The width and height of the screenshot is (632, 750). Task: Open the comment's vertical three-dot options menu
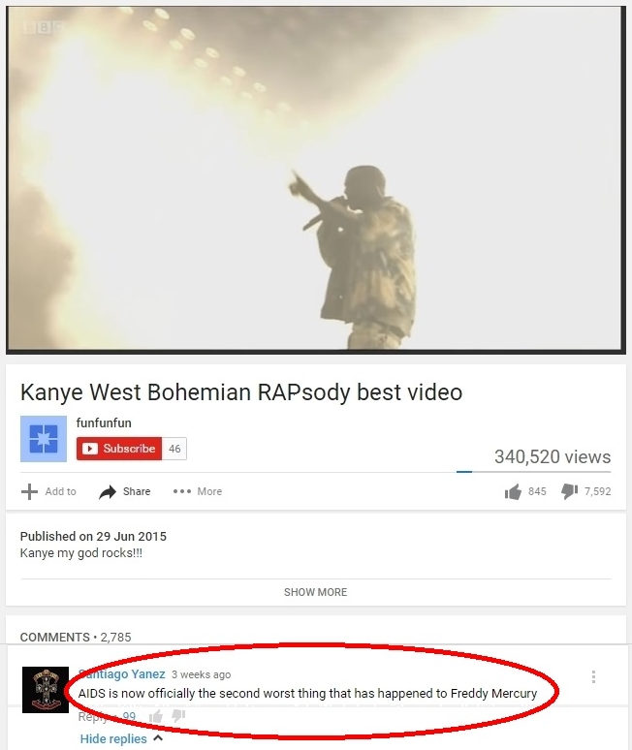594,676
